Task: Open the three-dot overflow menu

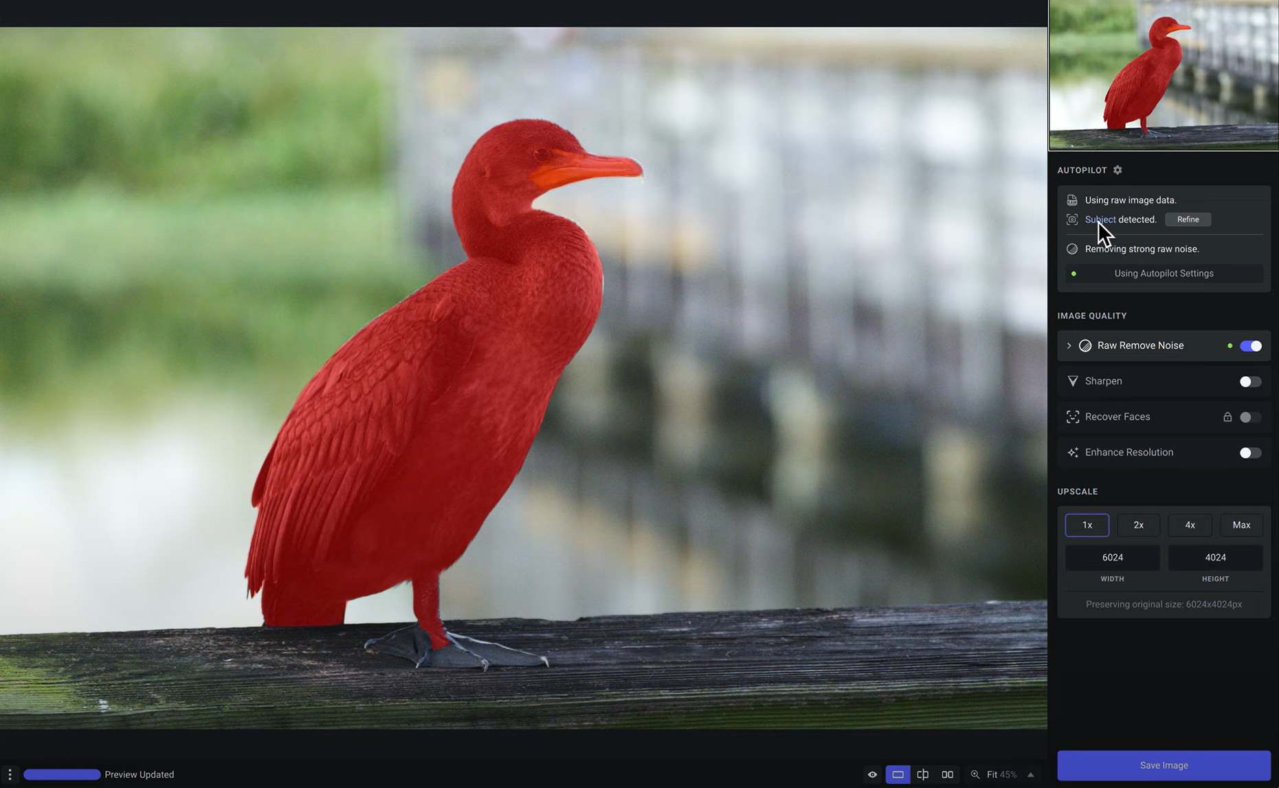Action: pos(10,774)
